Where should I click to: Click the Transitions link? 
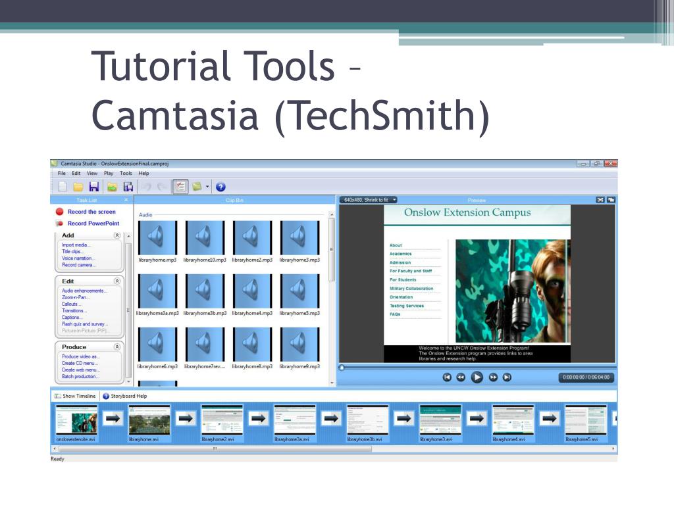74,310
